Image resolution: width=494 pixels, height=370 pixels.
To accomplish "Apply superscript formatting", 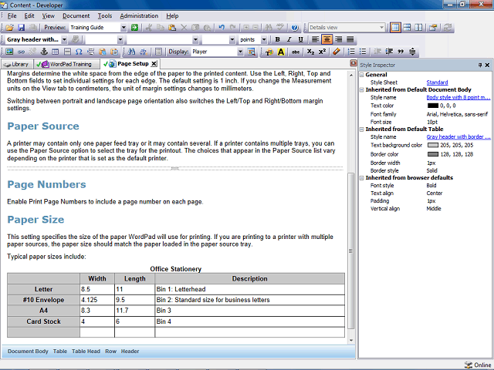I will (x=322, y=52).
